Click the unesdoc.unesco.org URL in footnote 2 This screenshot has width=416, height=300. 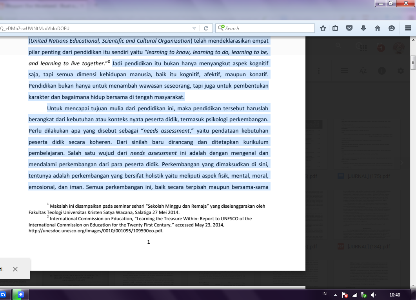[96, 231]
